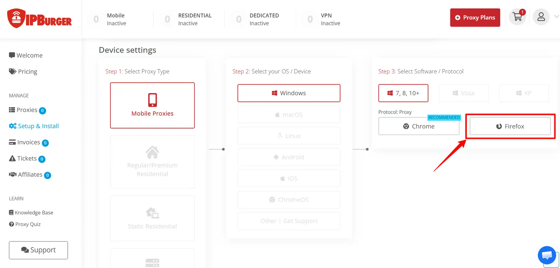560x268 pixels.
Task: Click the Support button
Action: (x=38, y=250)
